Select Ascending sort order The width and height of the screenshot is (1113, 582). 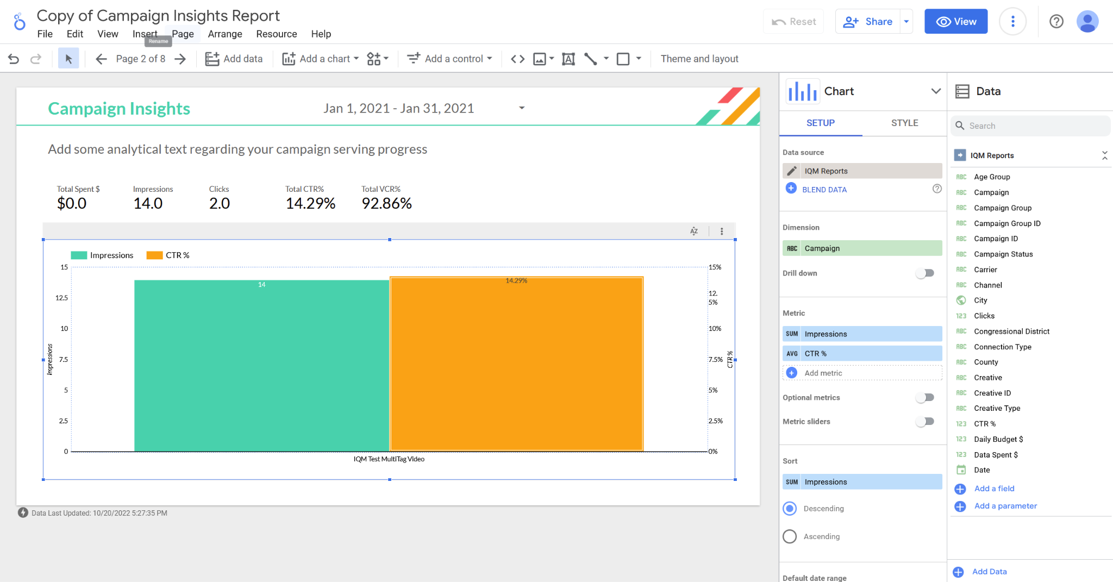(x=790, y=536)
